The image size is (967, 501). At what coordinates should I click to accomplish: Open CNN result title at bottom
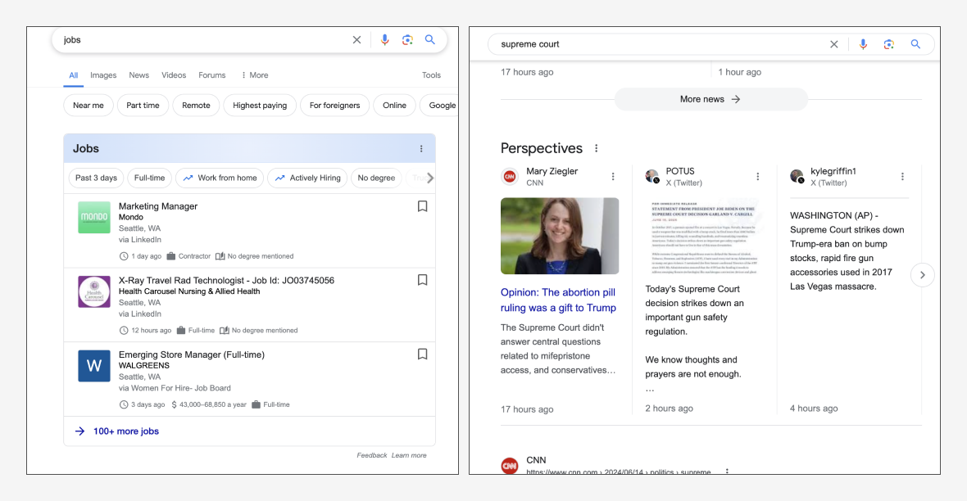coord(536,460)
